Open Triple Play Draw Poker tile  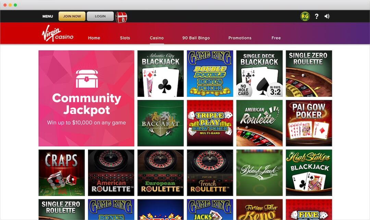click(210, 123)
